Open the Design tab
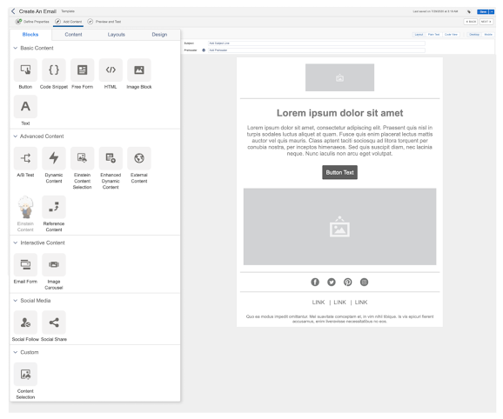This screenshot has width=503, height=419. tap(159, 35)
